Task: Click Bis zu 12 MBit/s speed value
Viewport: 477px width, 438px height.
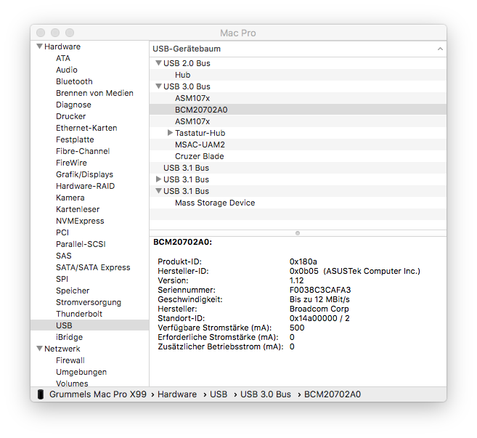Action: click(319, 299)
